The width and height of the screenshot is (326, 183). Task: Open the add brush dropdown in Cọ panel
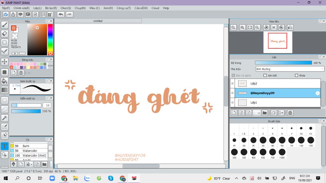32,165
